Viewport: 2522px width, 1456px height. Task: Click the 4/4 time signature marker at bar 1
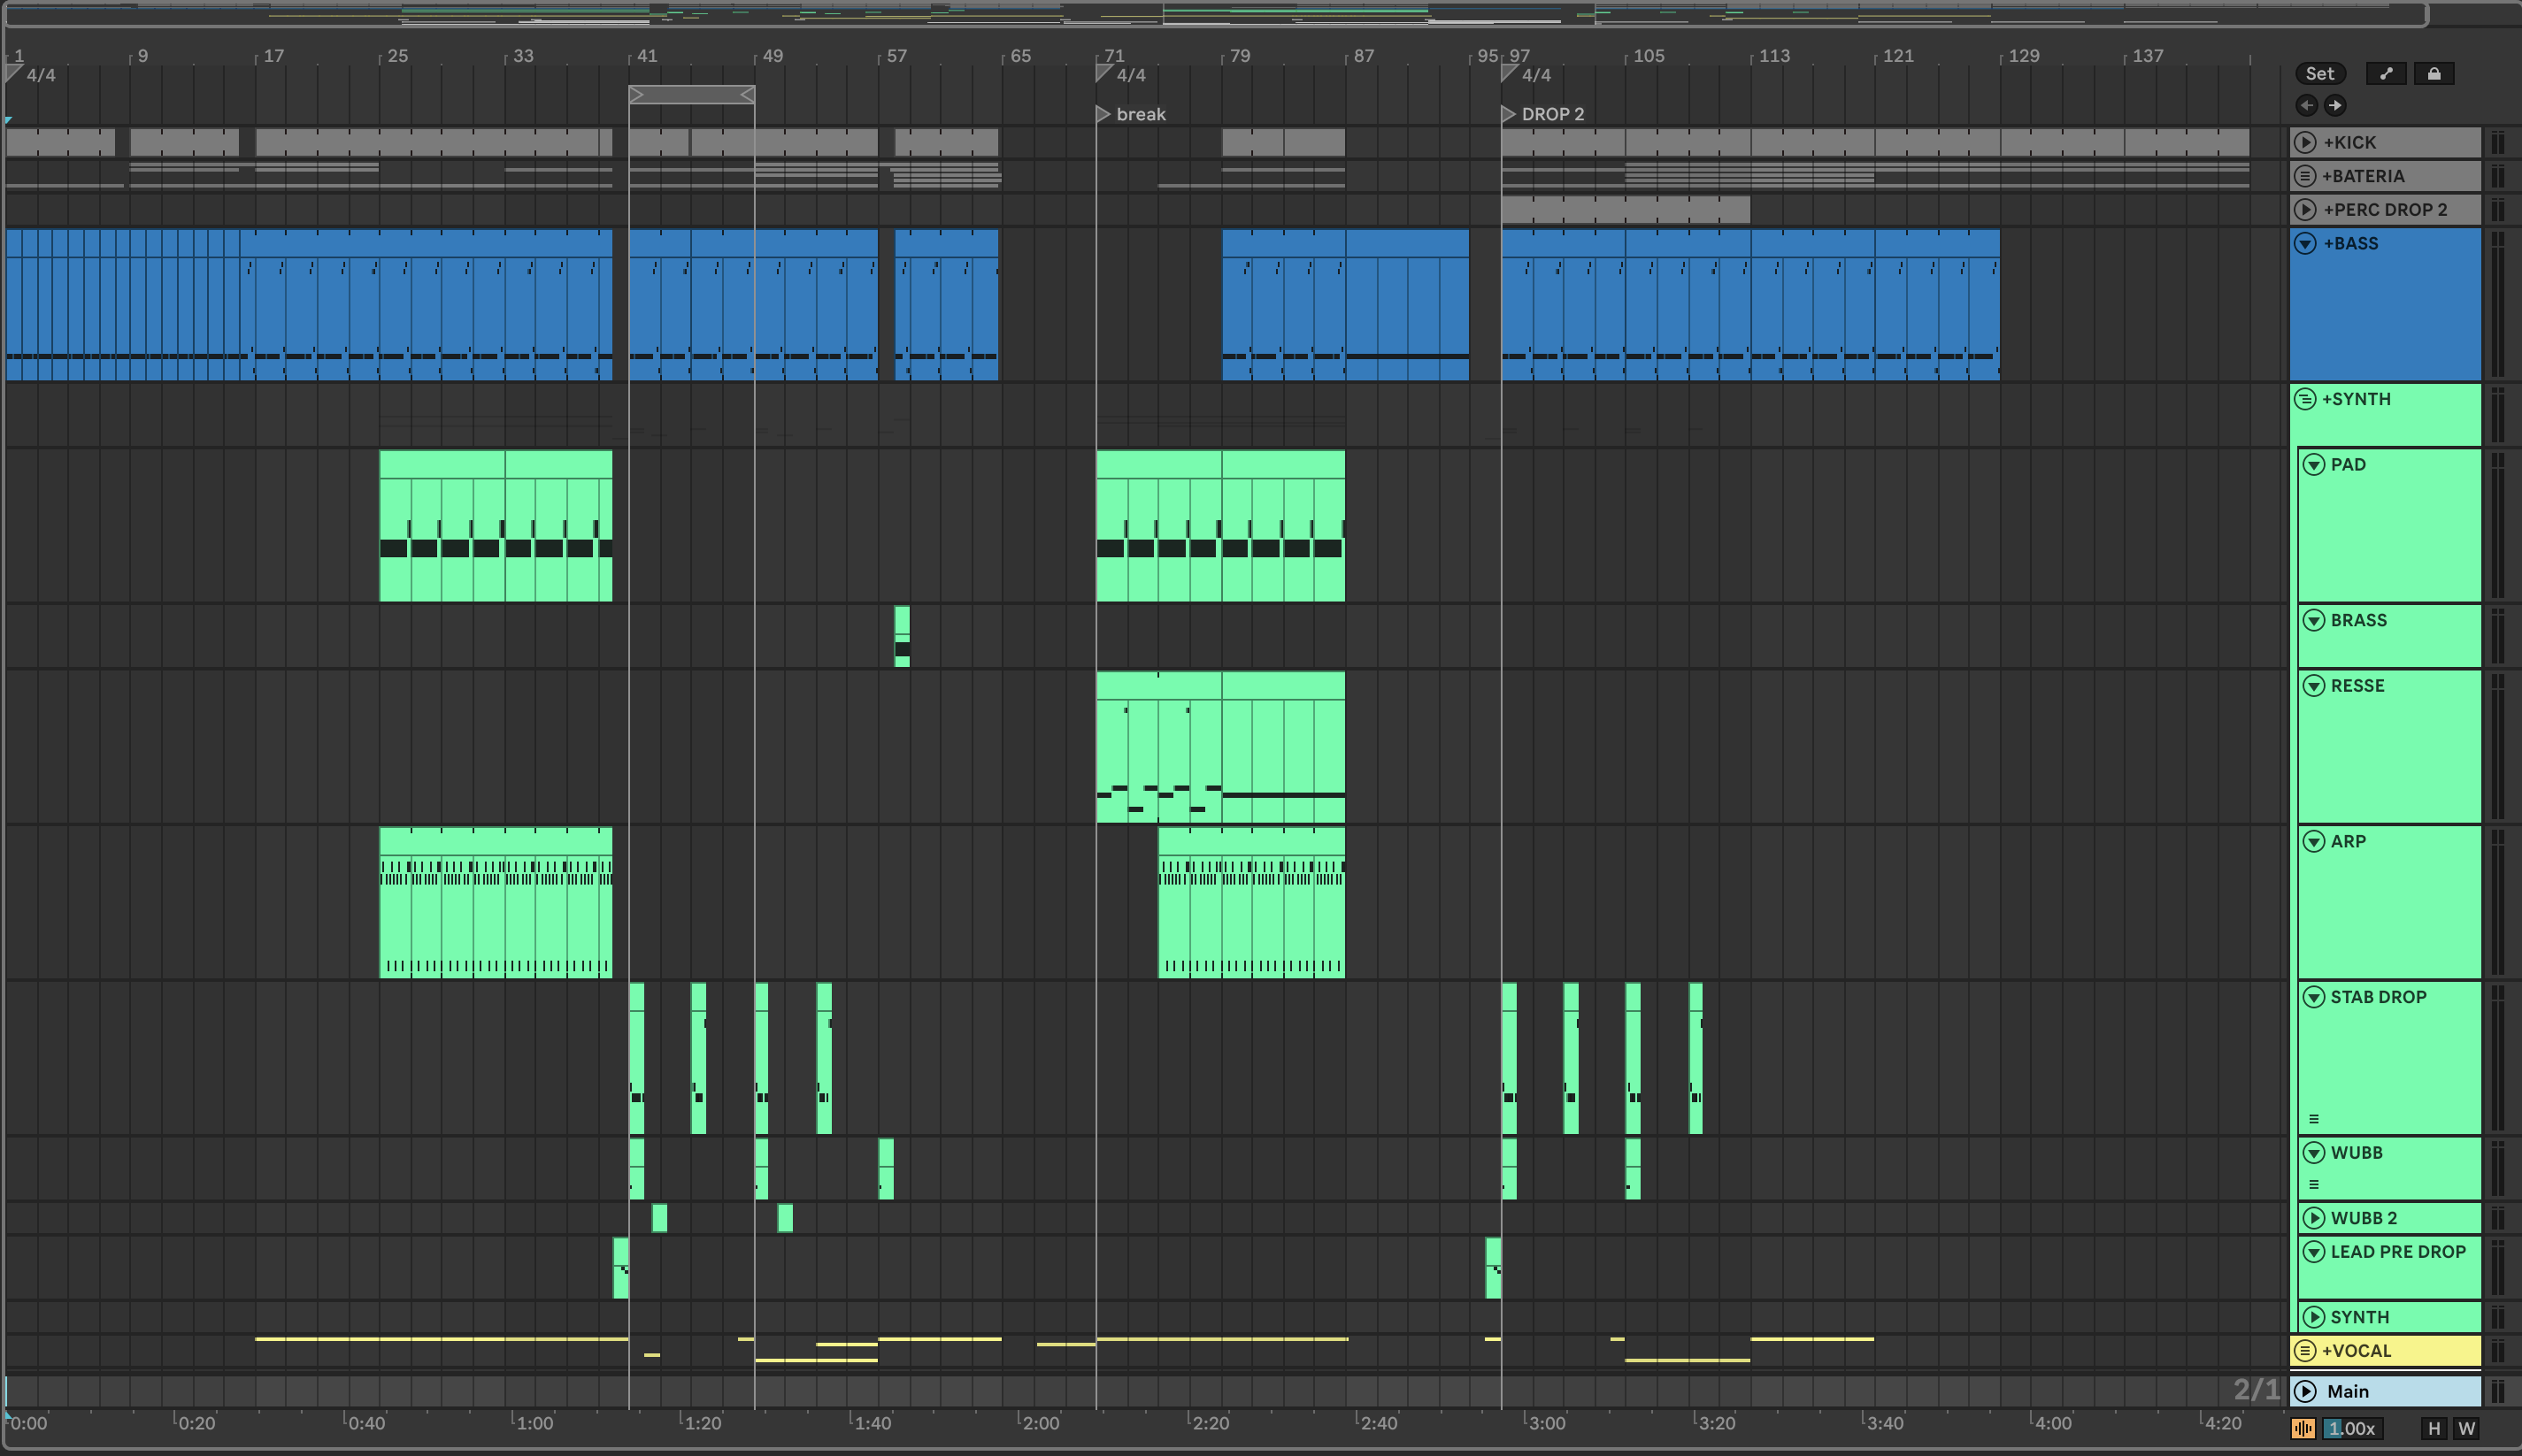tap(32, 75)
